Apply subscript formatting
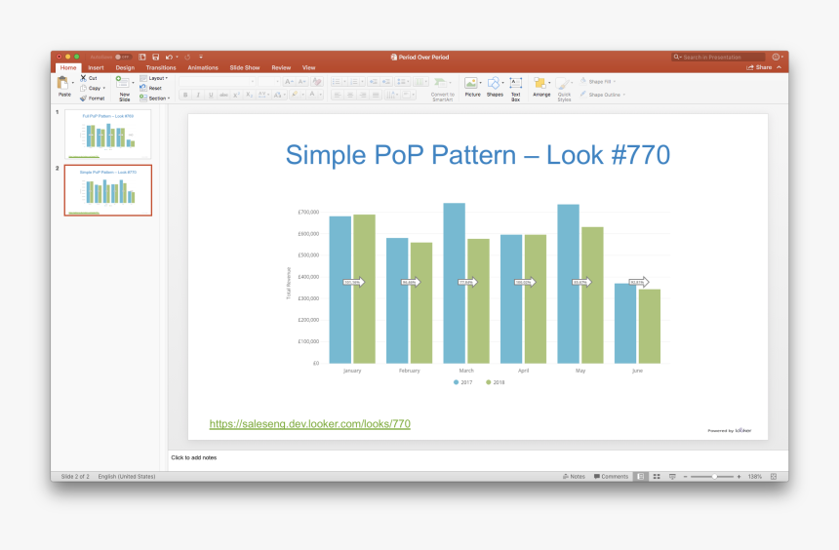The height and width of the screenshot is (550, 839). [249, 95]
